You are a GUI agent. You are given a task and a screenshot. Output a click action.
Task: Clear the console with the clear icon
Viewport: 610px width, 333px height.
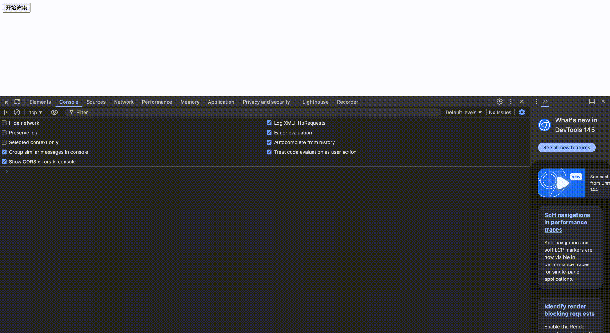[x=17, y=112]
